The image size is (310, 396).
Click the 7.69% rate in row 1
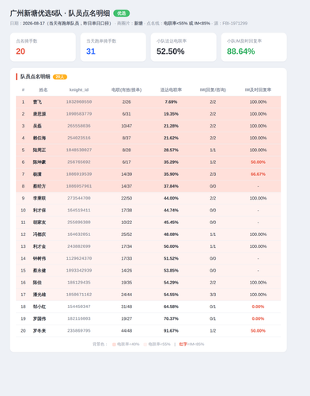click(171, 102)
